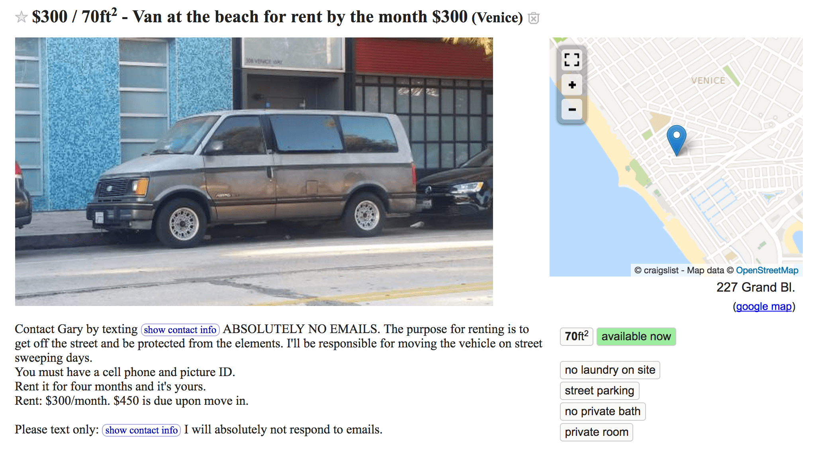Open the OpenStreetMap attribution link

(767, 270)
